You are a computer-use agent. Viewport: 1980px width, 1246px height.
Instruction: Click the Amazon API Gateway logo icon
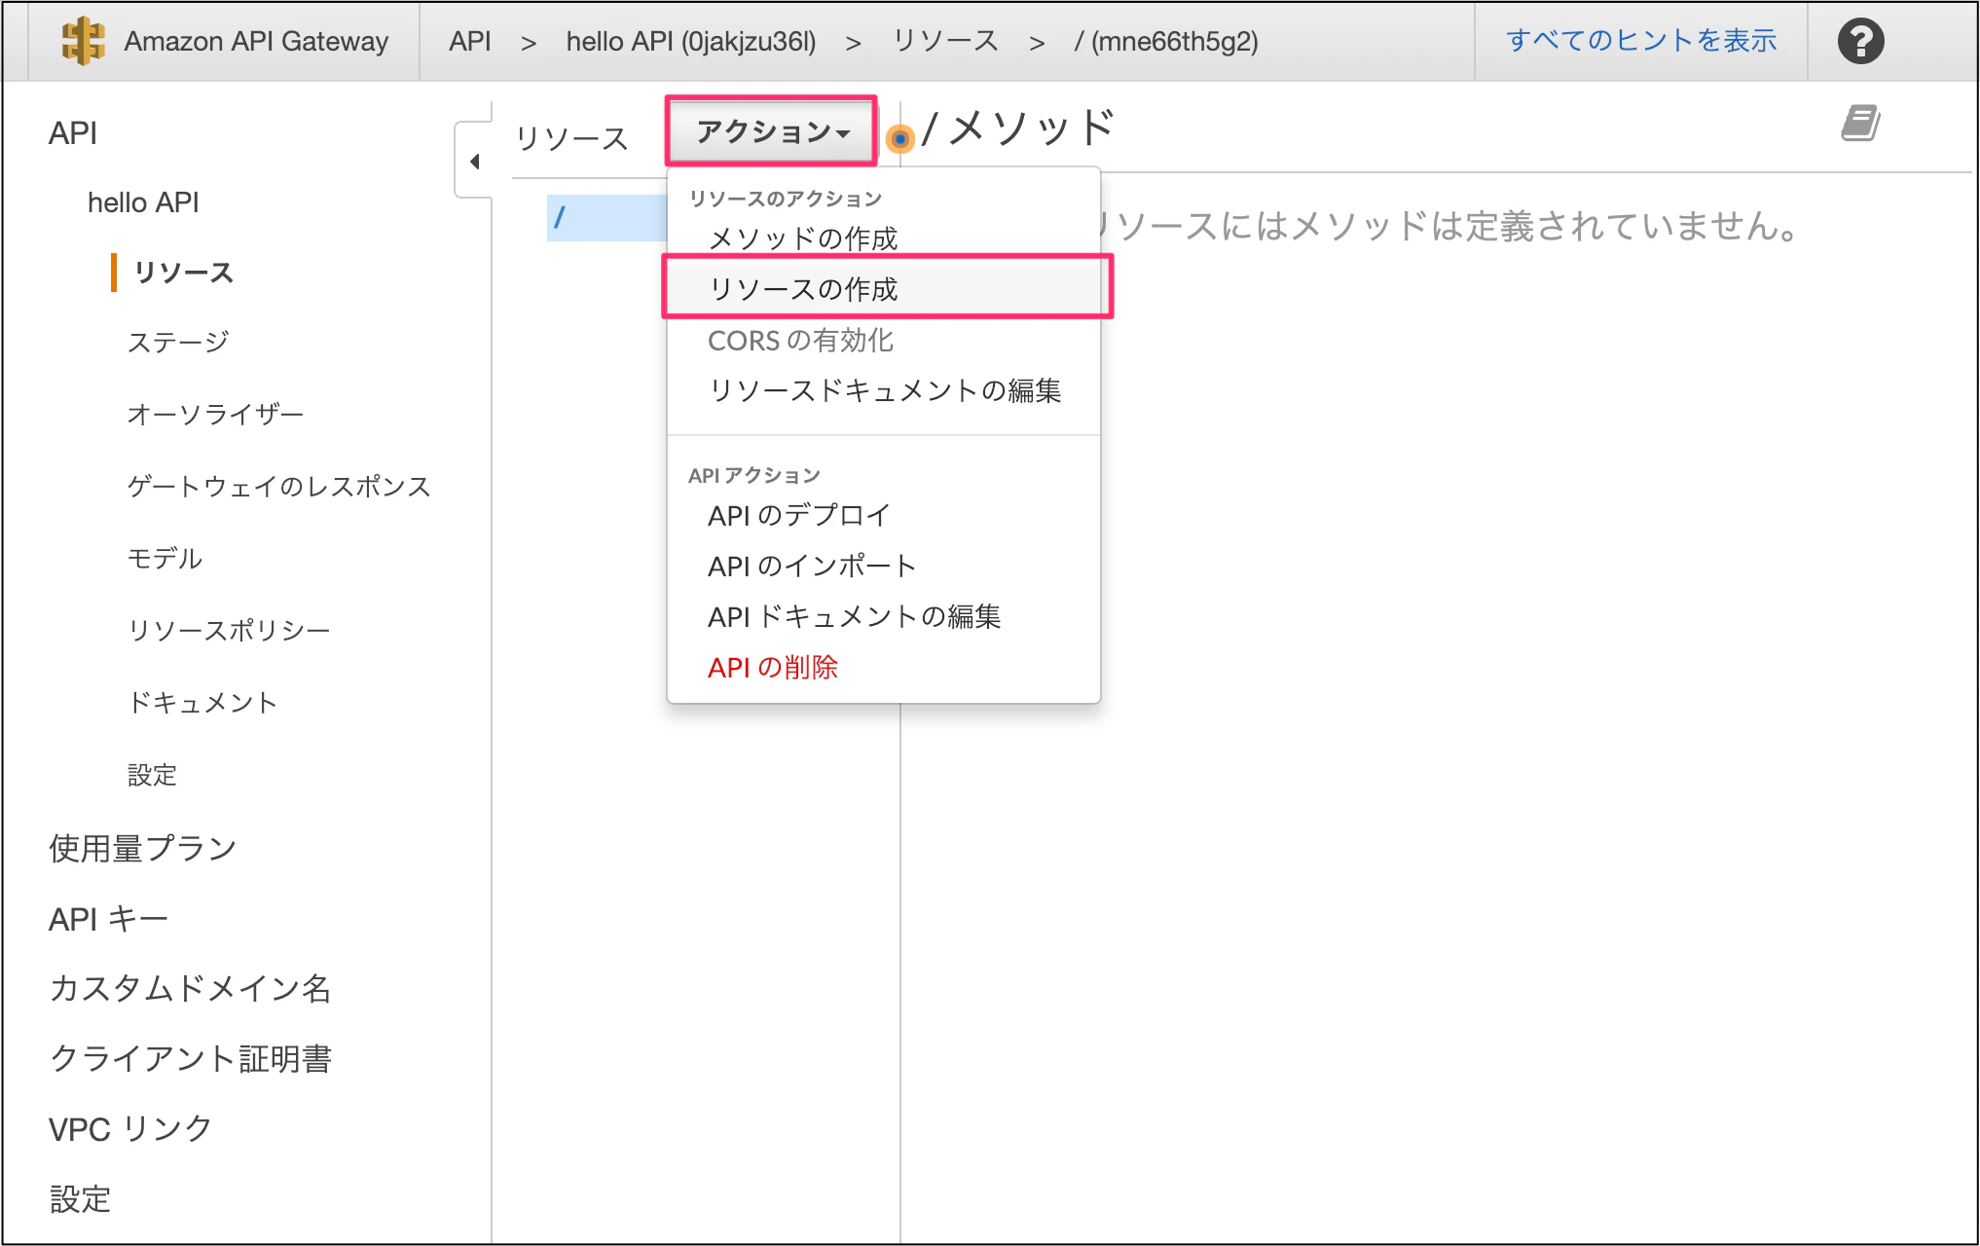83,41
